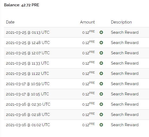Click the Description column header

(121, 22)
